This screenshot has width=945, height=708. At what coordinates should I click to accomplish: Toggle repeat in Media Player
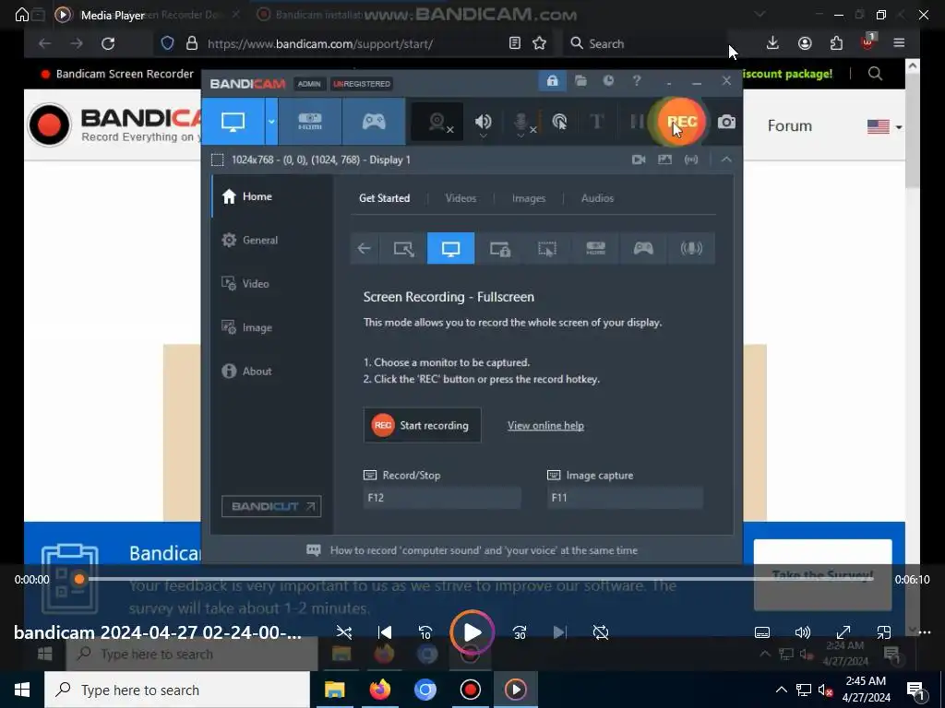pyautogui.click(x=601, y=632)
